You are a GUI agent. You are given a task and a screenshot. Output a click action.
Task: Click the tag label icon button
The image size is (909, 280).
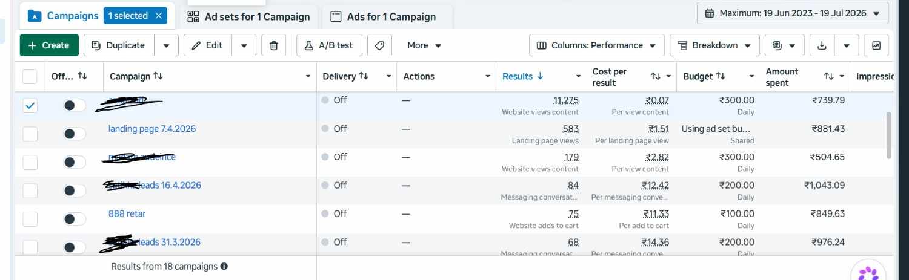(380, 45)
